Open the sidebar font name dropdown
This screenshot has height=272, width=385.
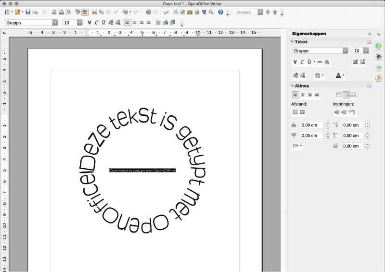[x=345, y=50]
